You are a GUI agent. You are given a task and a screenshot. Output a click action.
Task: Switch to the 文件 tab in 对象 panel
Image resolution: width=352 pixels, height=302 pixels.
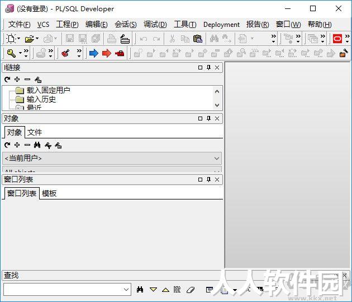(35, 132)
